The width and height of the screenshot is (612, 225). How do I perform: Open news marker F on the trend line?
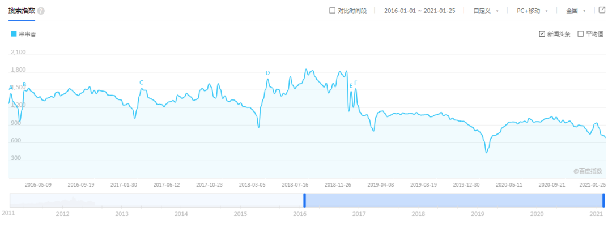[355, 83]
